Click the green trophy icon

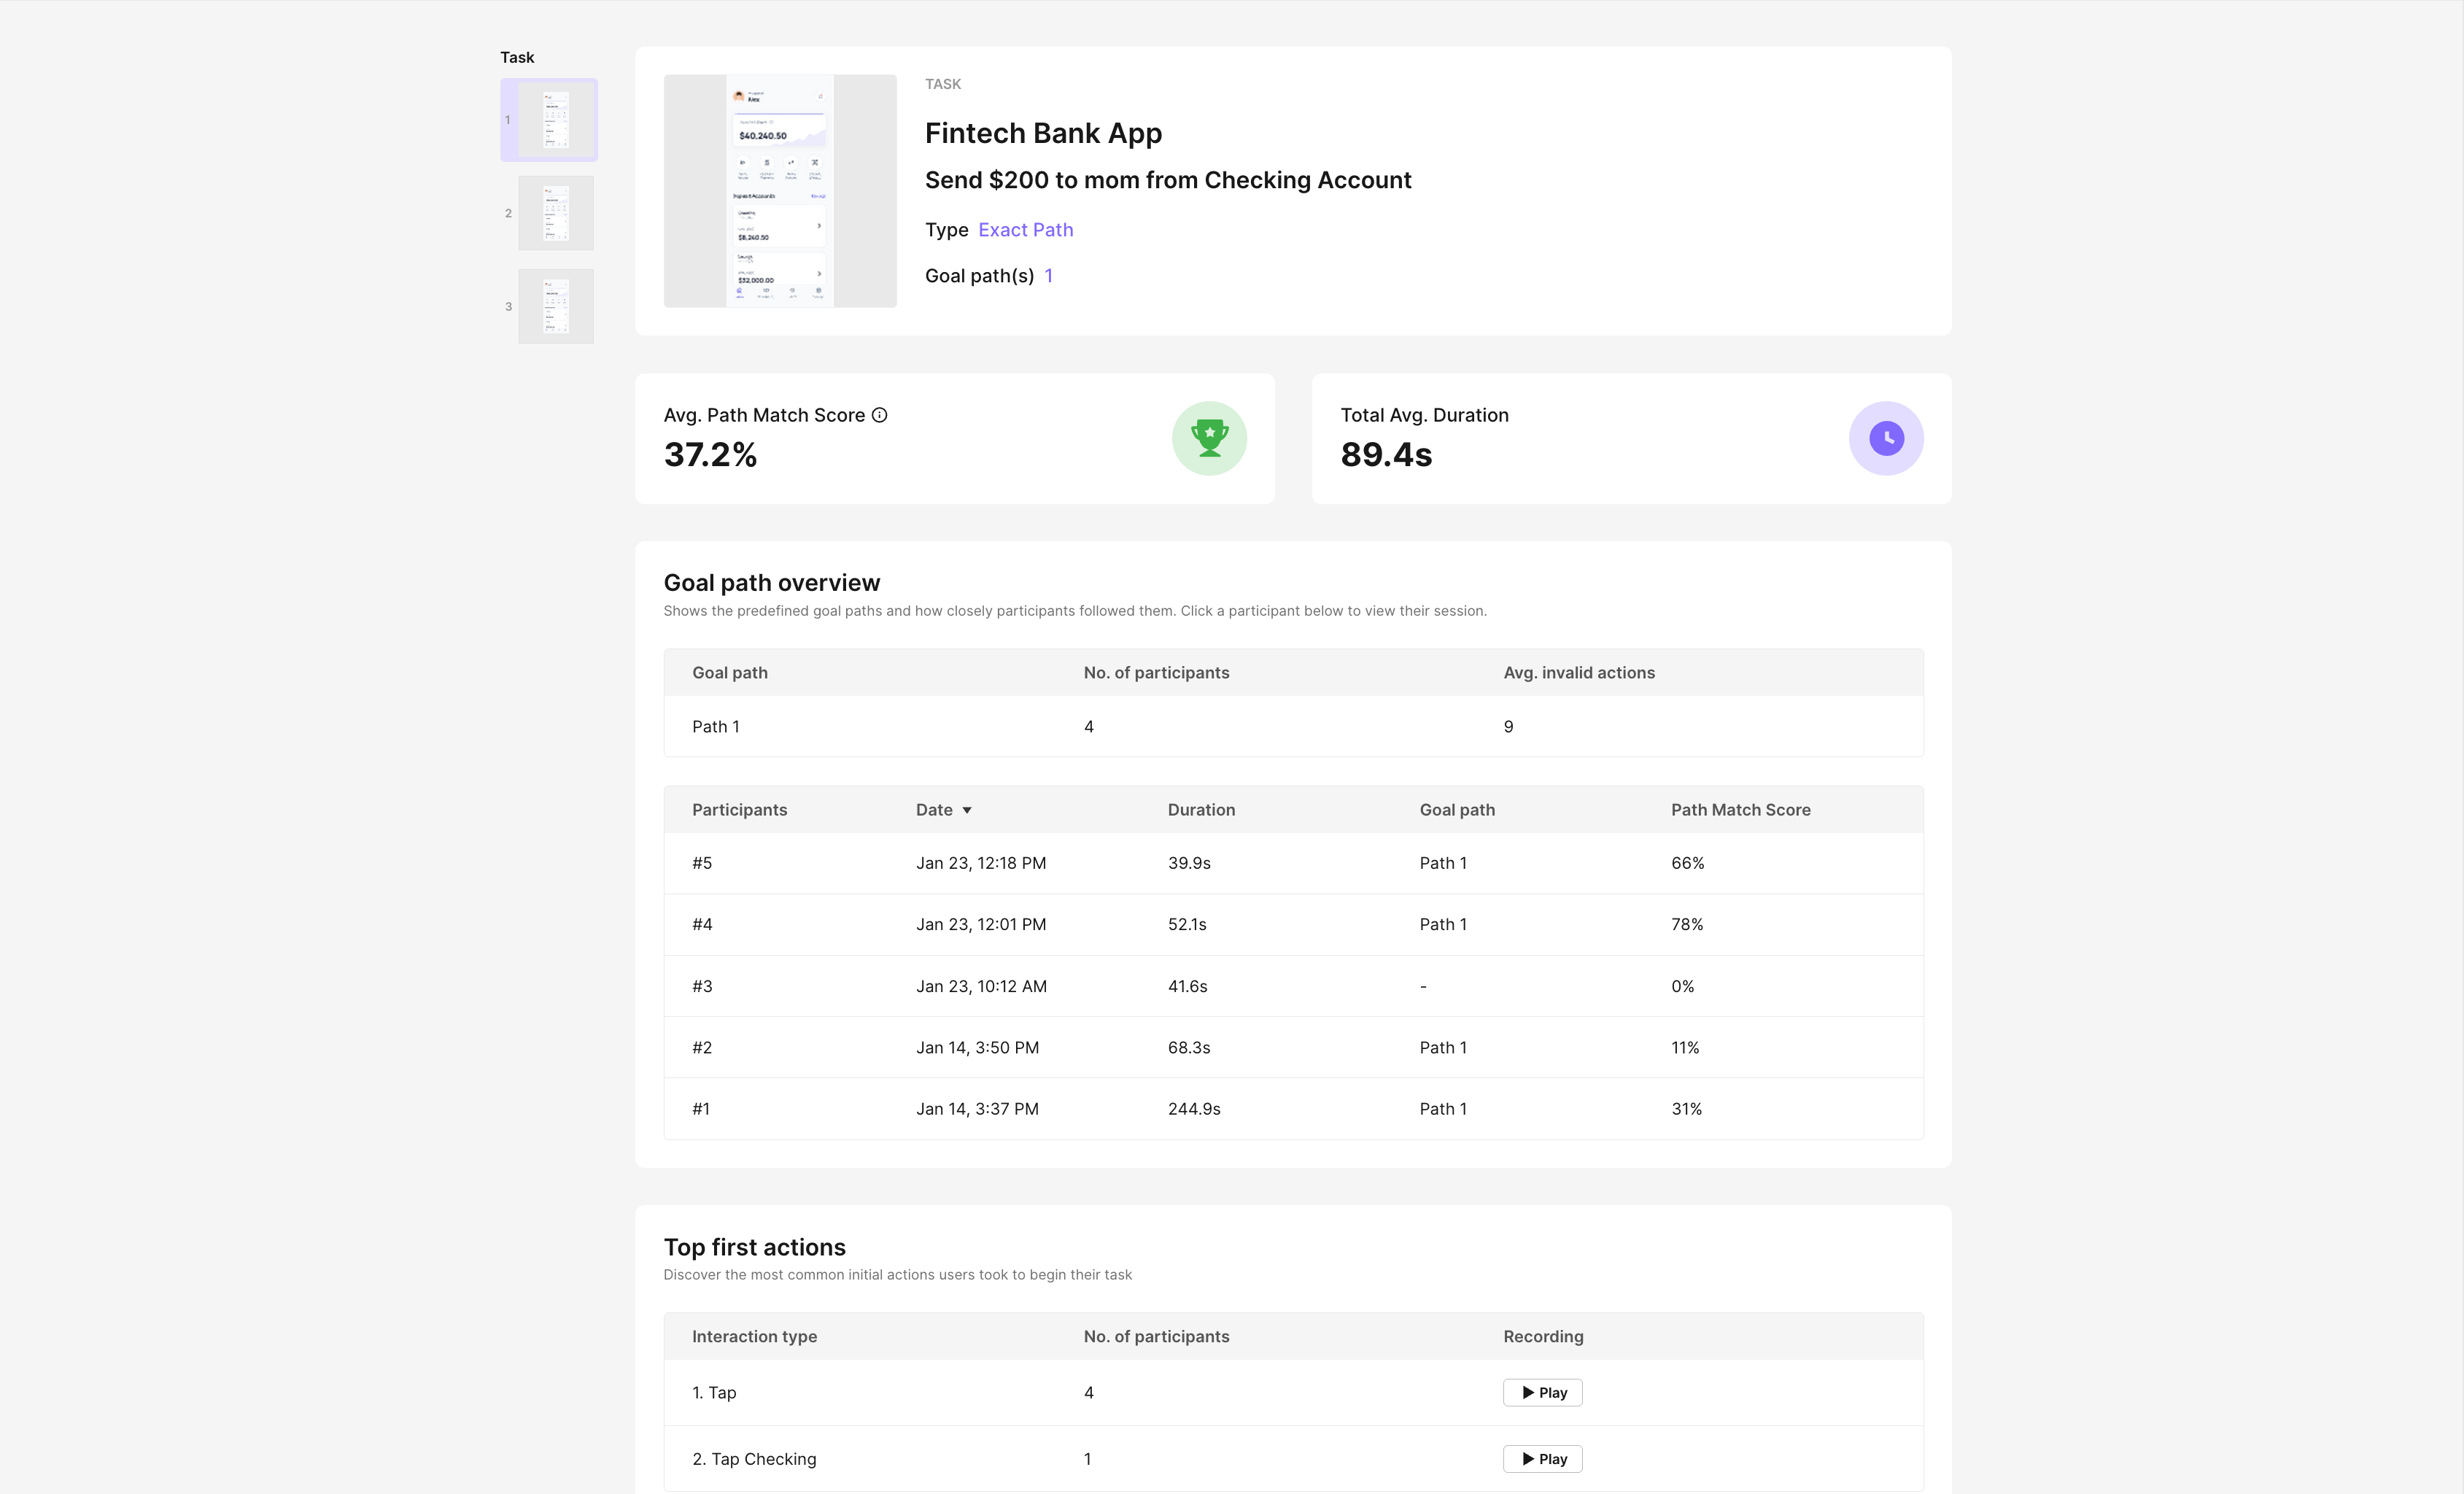point(1209,438)
